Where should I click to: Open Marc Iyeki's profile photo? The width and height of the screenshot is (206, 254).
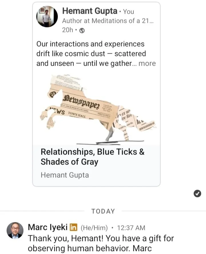point(15,231)
